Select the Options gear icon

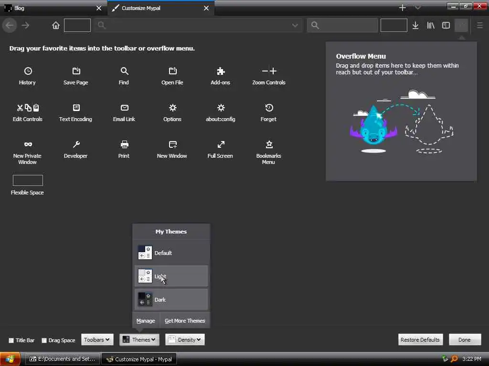tap(172, 108)
